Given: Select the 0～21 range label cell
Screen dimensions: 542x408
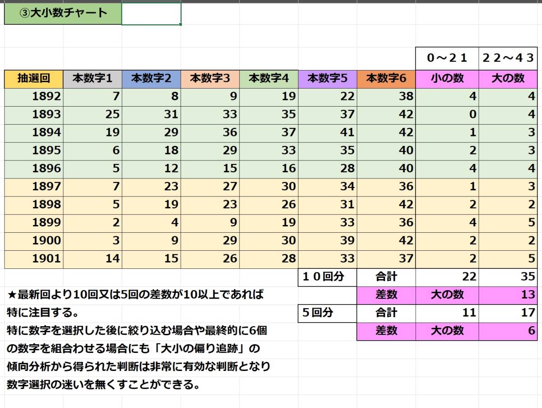Looking at the screenshot, I should coord(447,58).
